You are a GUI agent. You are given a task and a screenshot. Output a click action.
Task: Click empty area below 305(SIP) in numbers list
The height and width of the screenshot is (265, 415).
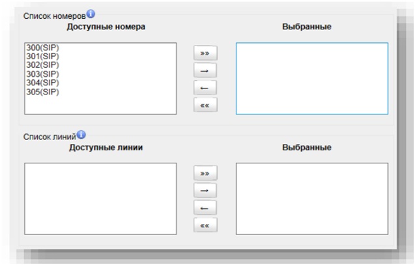pos(100,105)
